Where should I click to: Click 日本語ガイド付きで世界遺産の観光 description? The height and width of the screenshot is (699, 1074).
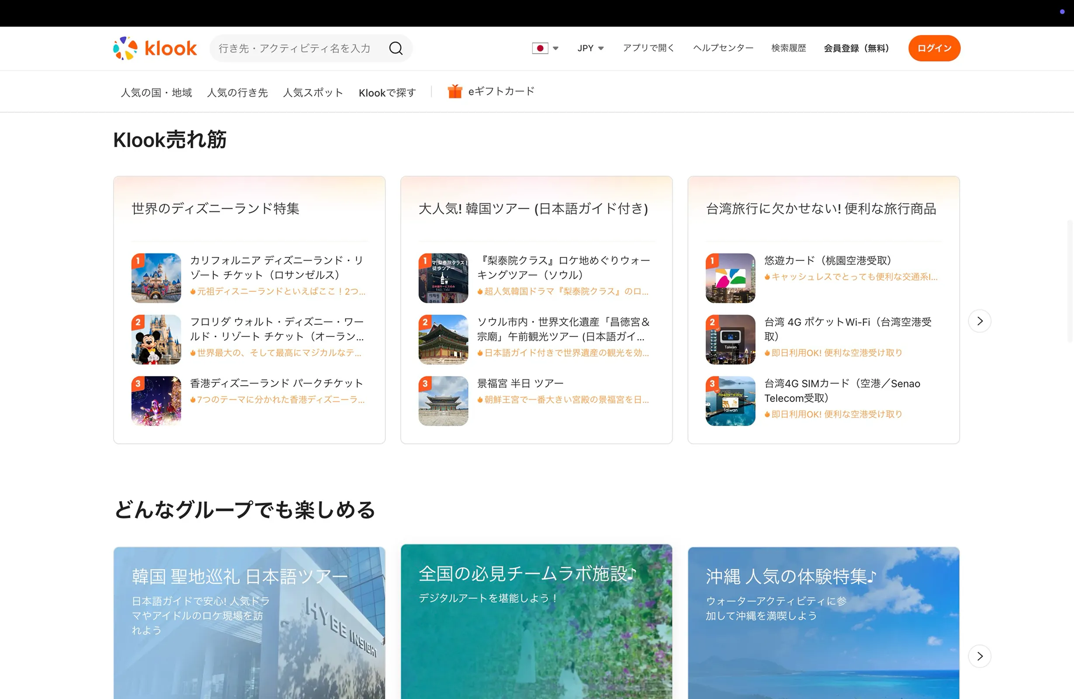click(x=563, y=353)
